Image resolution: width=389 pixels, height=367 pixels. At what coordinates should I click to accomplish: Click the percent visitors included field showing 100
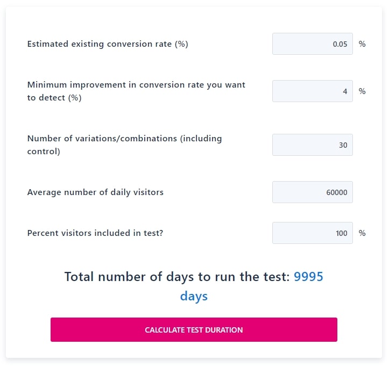click(x=313, y=233)
